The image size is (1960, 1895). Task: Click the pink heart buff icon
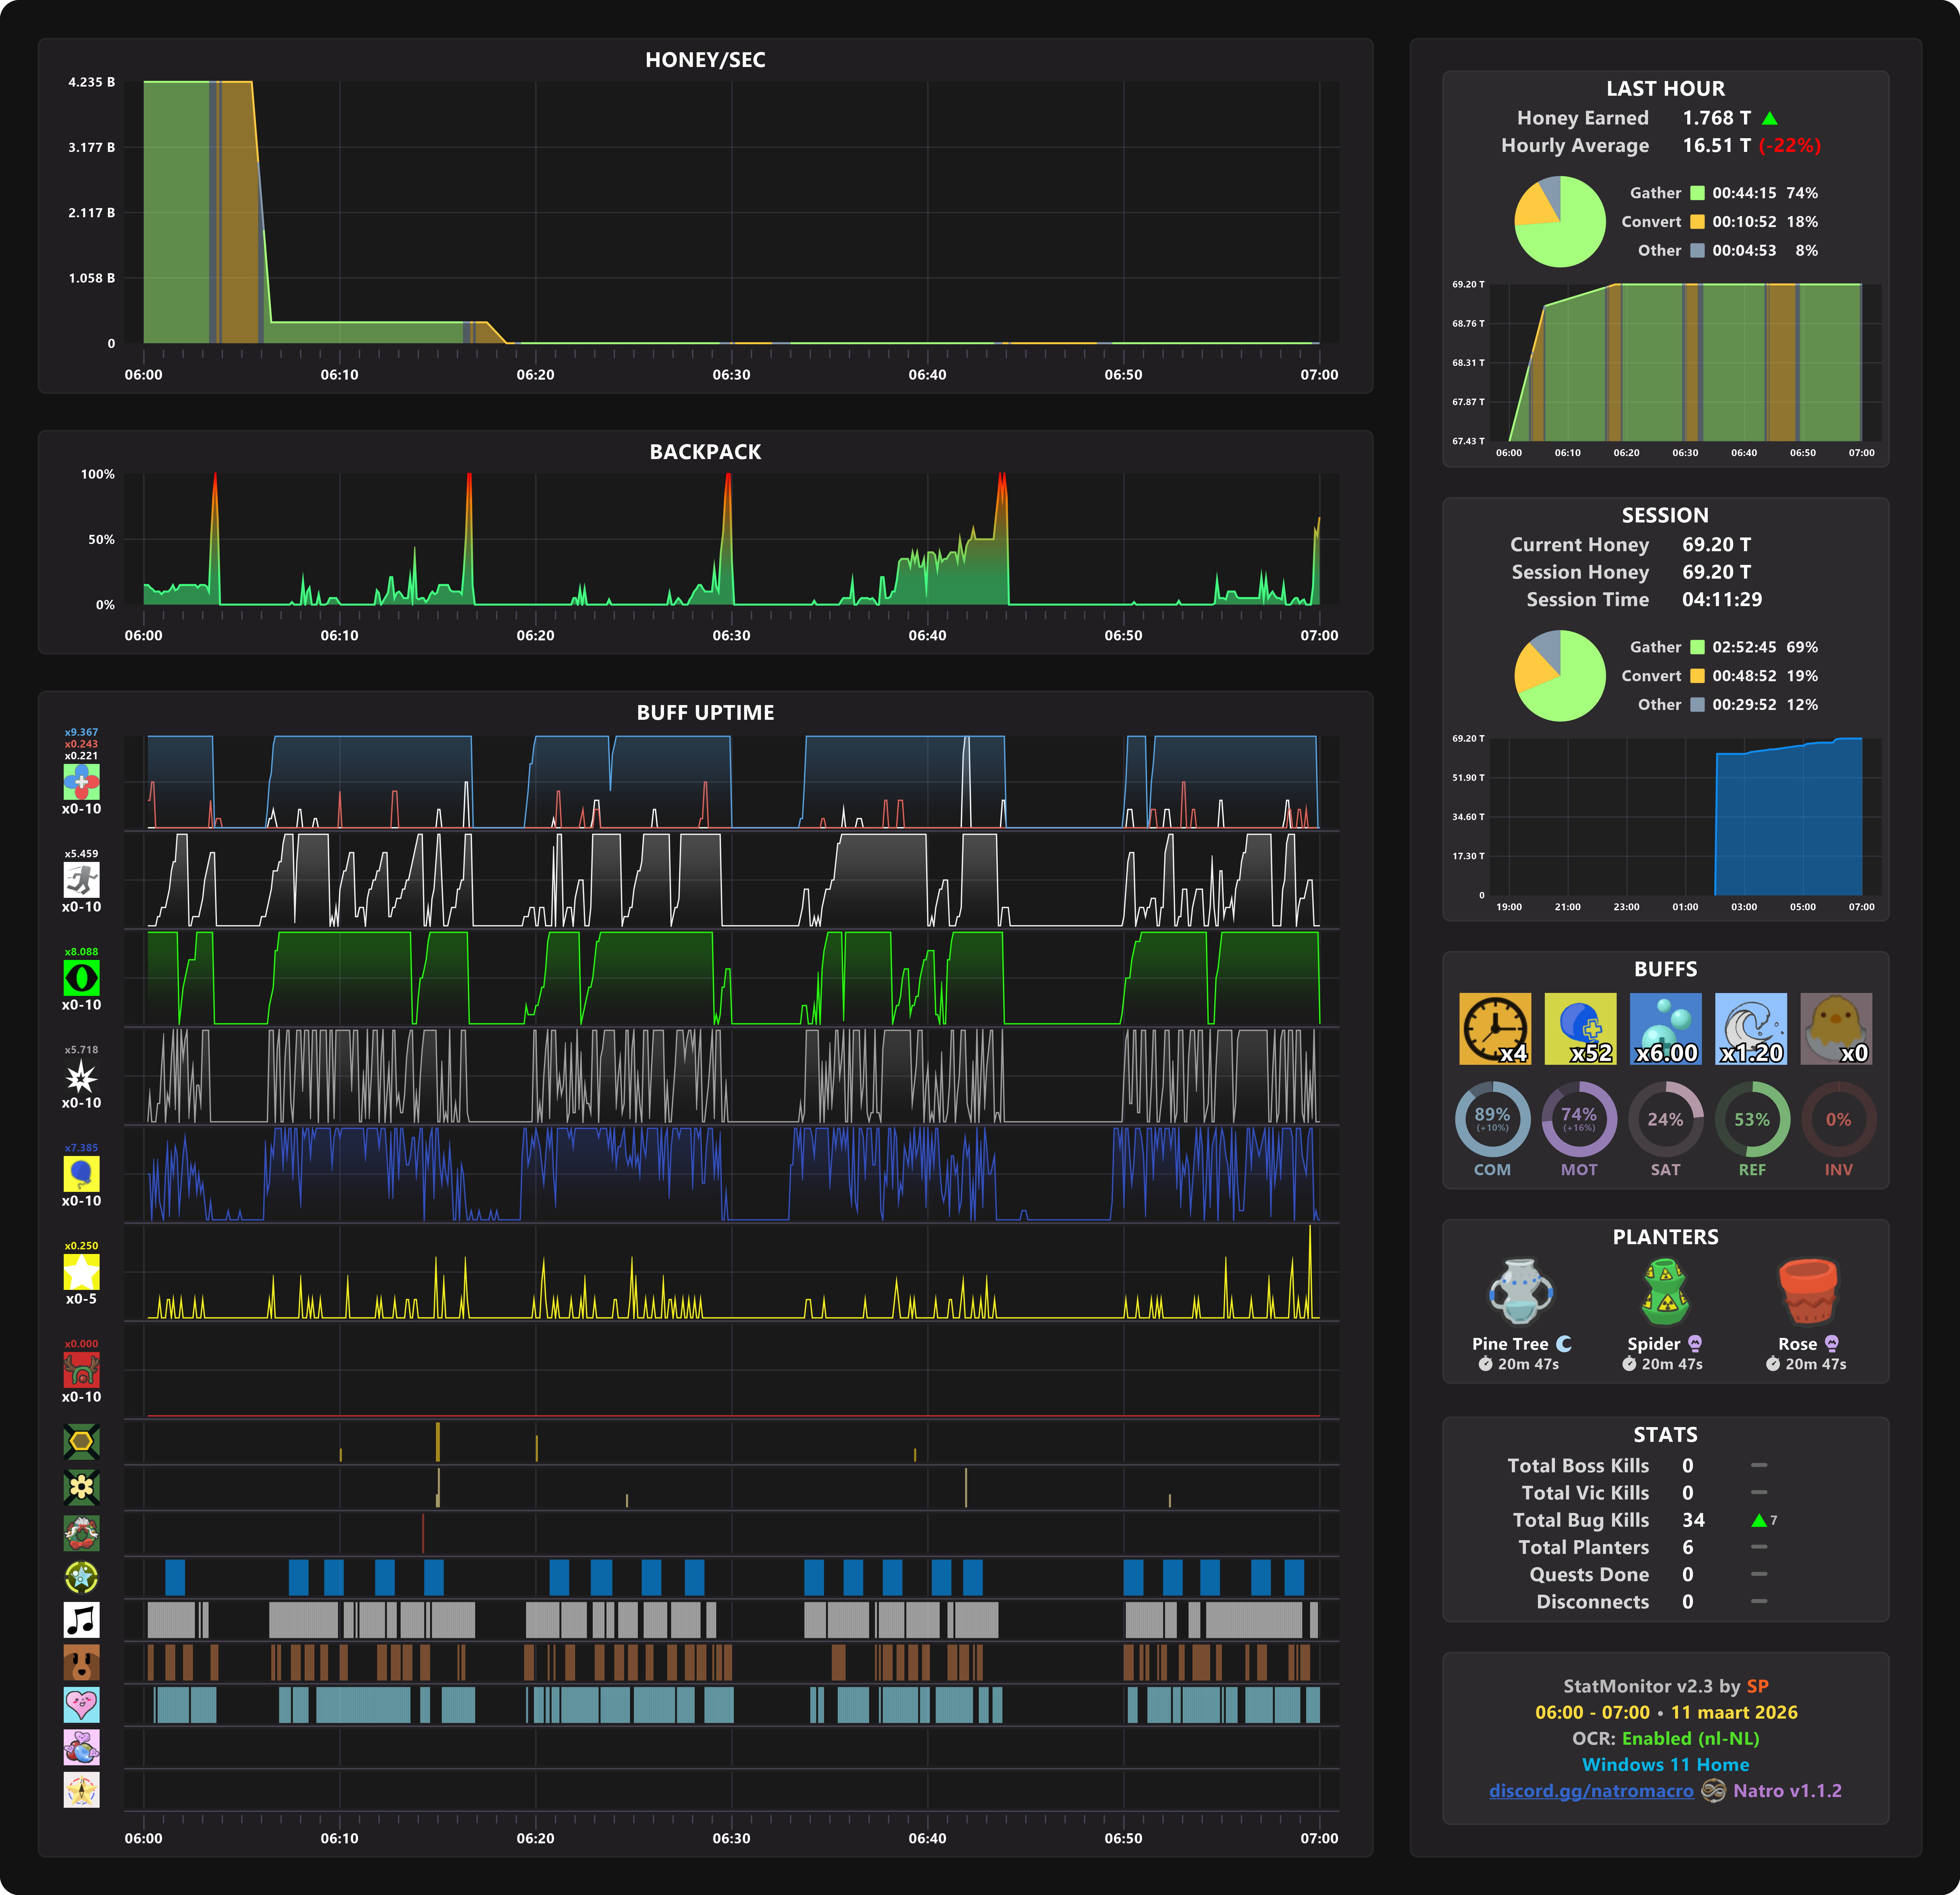(81, 1705)
